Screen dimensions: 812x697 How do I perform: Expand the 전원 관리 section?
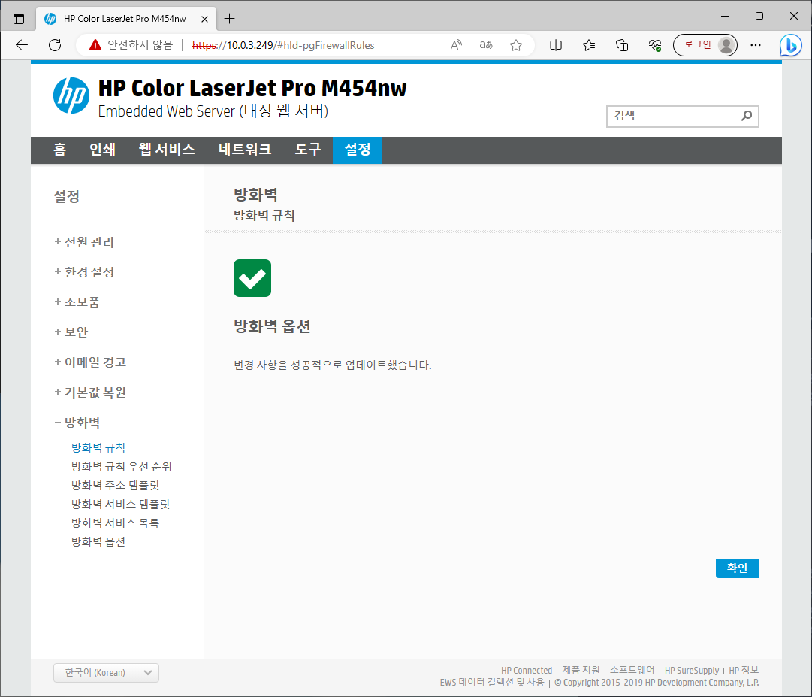(x=84, y=242)
